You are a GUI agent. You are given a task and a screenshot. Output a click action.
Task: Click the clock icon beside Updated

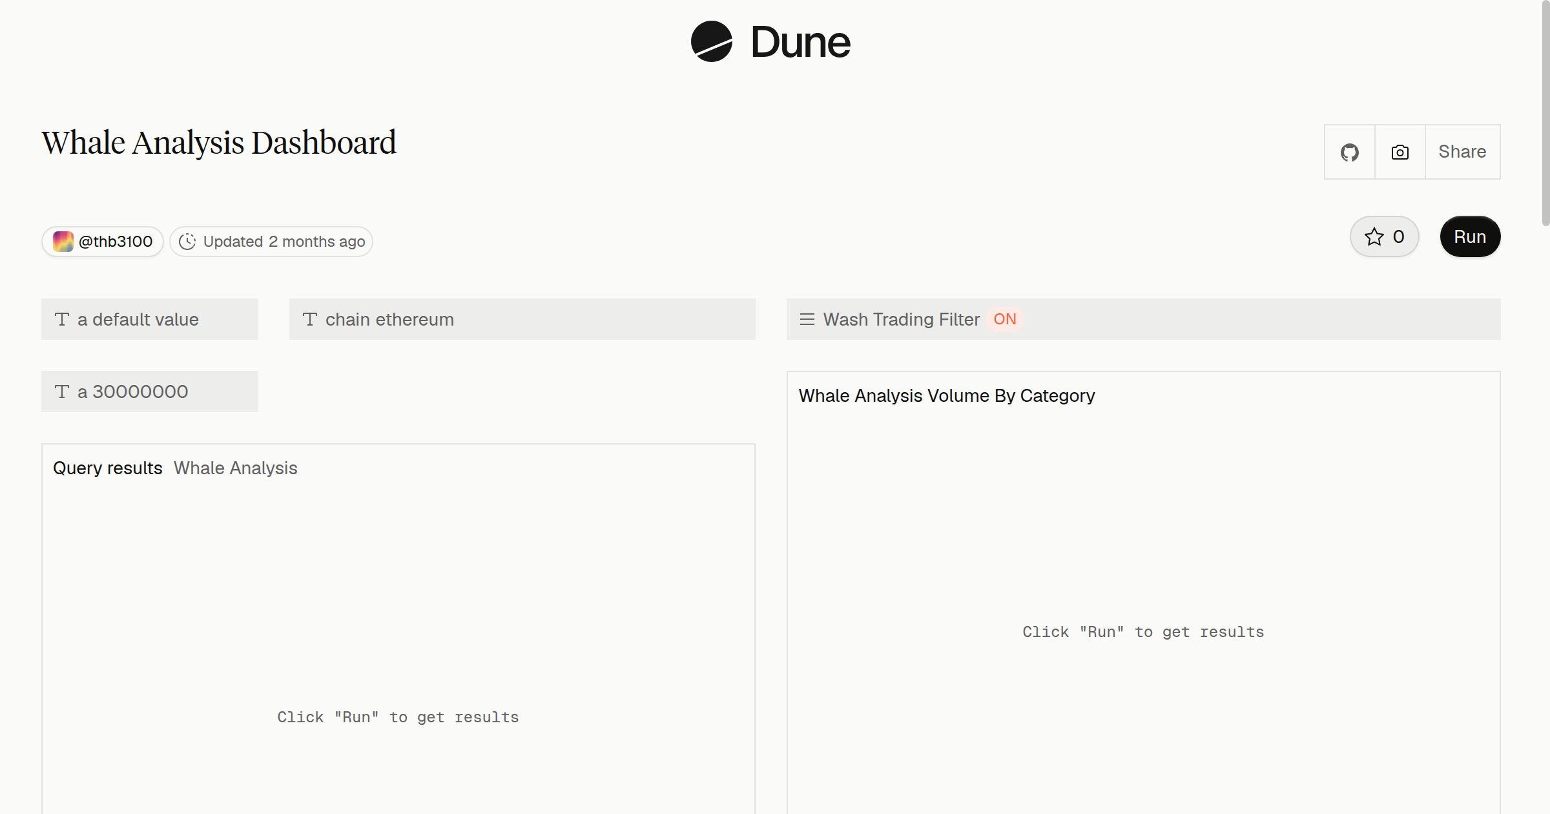[187, 242]
